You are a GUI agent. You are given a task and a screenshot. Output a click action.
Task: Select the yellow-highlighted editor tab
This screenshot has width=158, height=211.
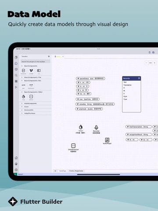(x=58, y=57)
